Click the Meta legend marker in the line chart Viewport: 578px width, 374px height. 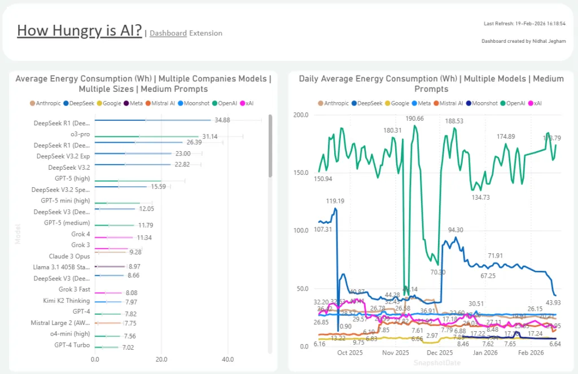point(414,103)
